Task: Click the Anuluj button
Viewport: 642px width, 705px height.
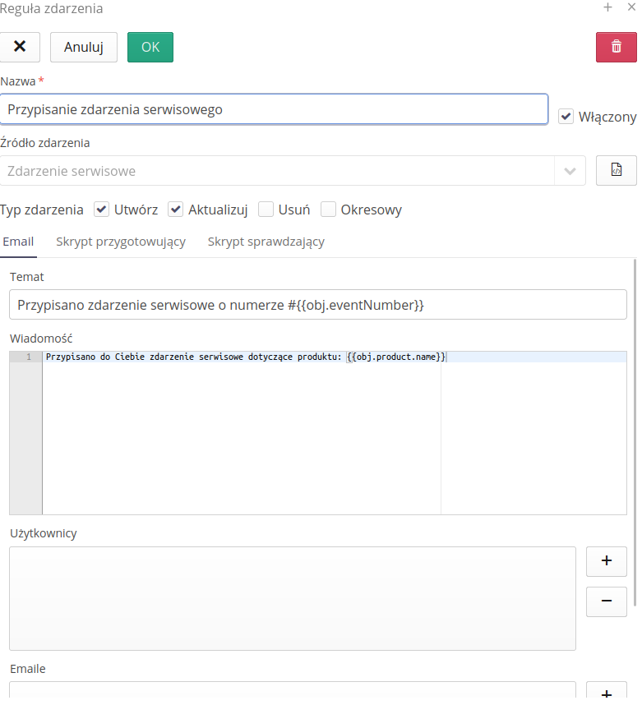Action: [84, 47]
